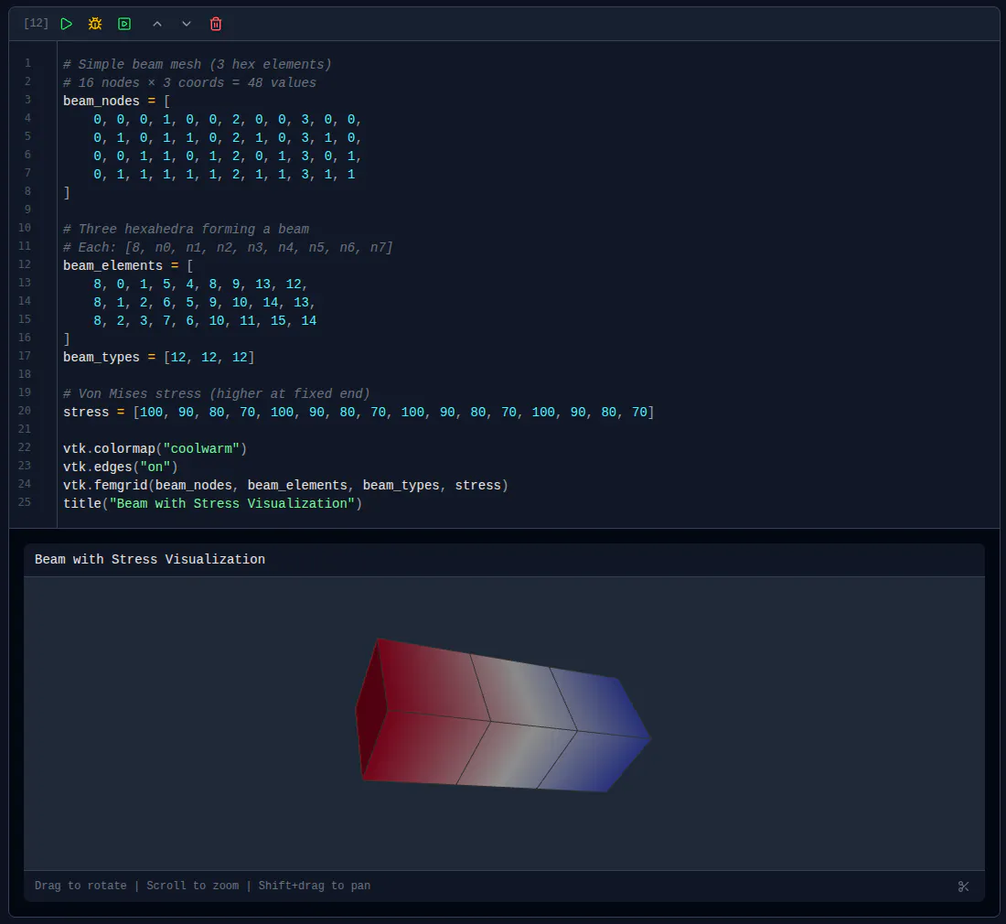Click the "# Simple beam mesh" comment

(197, 64)
